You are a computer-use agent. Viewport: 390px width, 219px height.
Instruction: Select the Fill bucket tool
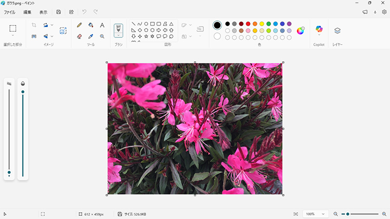pyautogui.click(x=90, y=25)
